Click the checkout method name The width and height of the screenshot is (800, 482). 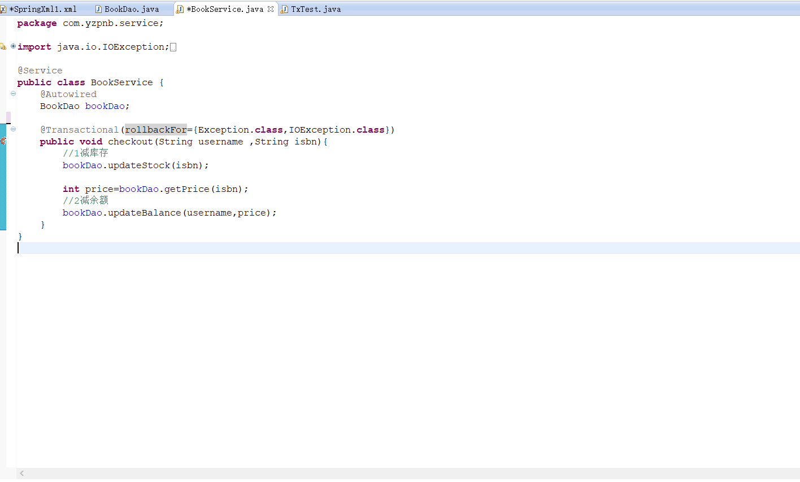point(131,142)
